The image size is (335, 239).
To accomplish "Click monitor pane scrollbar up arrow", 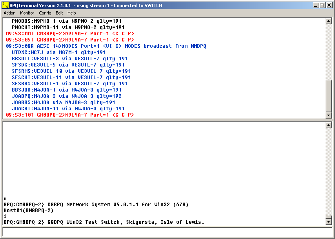I will click(329, 21).
